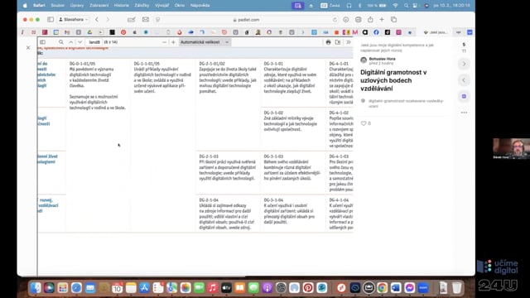Open Google Chrome from the Dock
Screen dimensions: 530x298
[383, 288]
